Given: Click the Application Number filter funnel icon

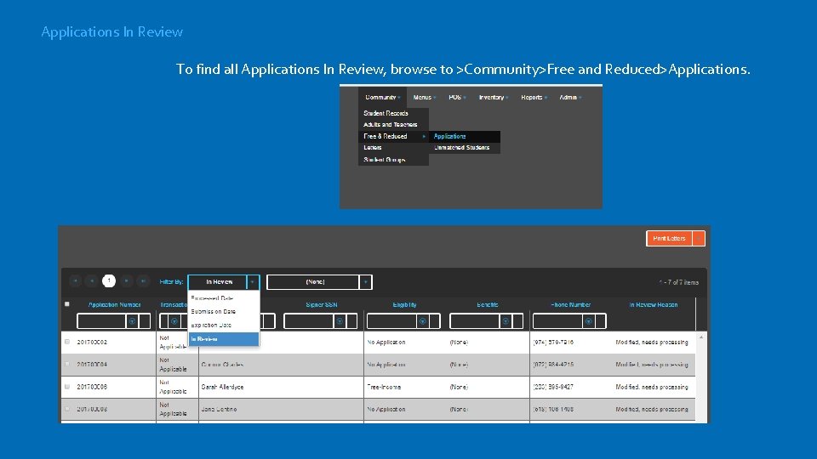Looking at the screenshot, I should (x=133, y=321).
